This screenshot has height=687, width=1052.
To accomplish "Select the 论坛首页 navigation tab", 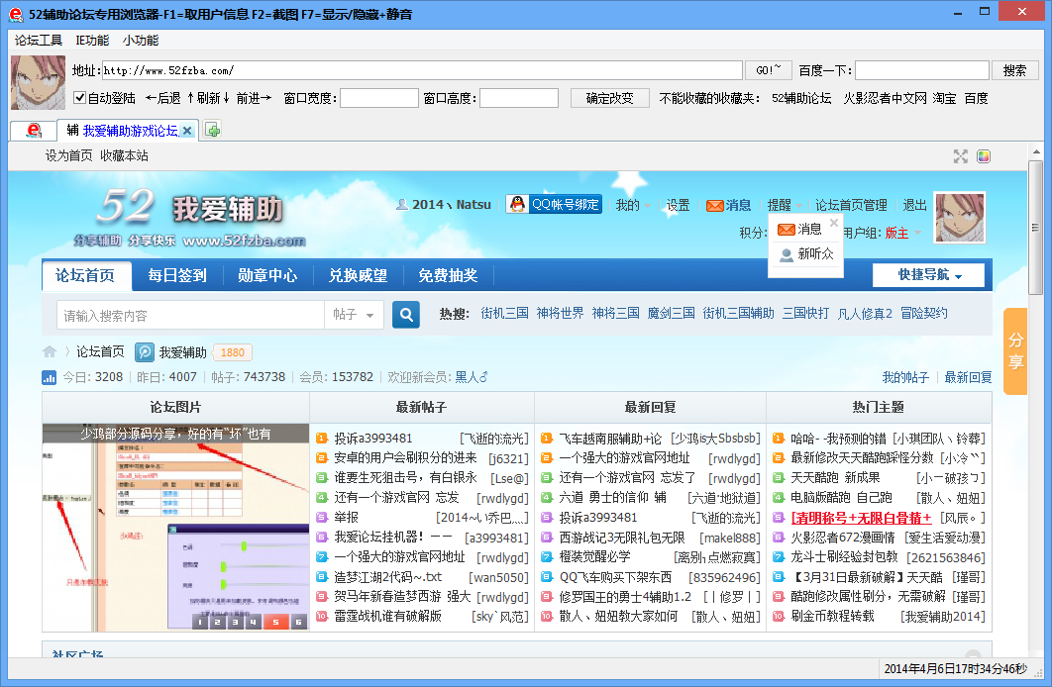I will [x=85, y=275].
